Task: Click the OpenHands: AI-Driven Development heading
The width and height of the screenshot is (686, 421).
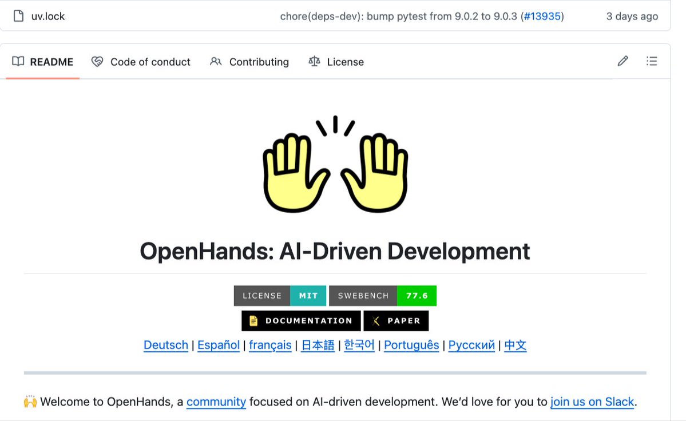Action: [335, 251]
